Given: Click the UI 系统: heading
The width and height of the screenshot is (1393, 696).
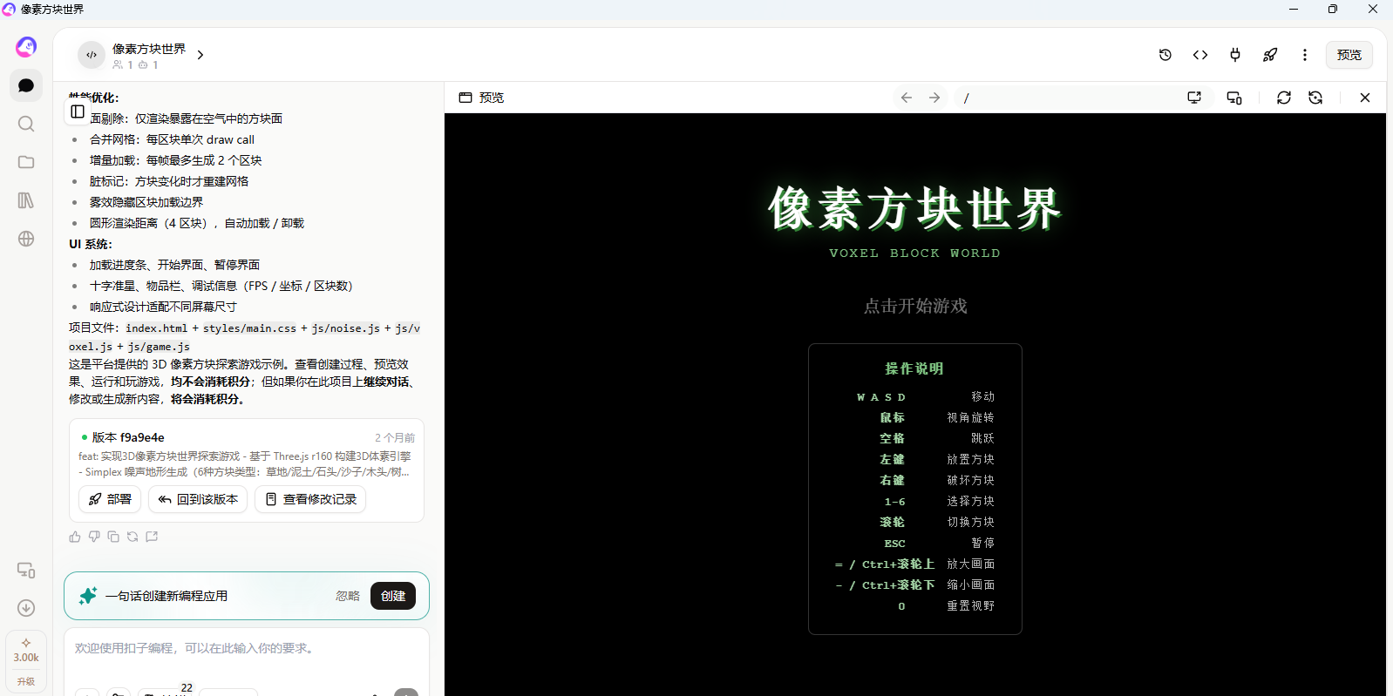Looking at the screenshot, I should tap(91, 244).
